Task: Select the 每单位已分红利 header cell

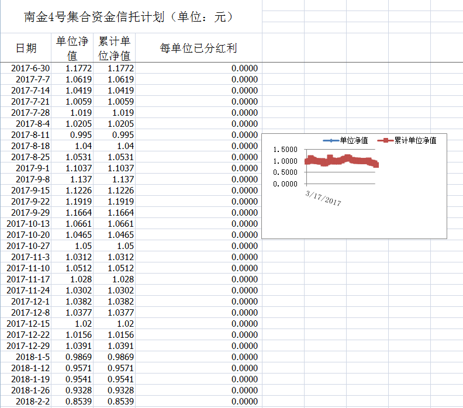Action: (198, 48)
